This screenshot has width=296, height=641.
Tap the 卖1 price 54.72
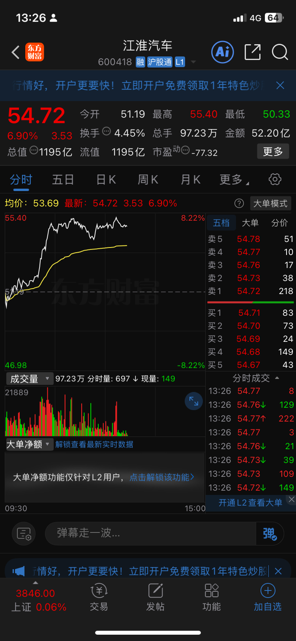click(248, 291)
